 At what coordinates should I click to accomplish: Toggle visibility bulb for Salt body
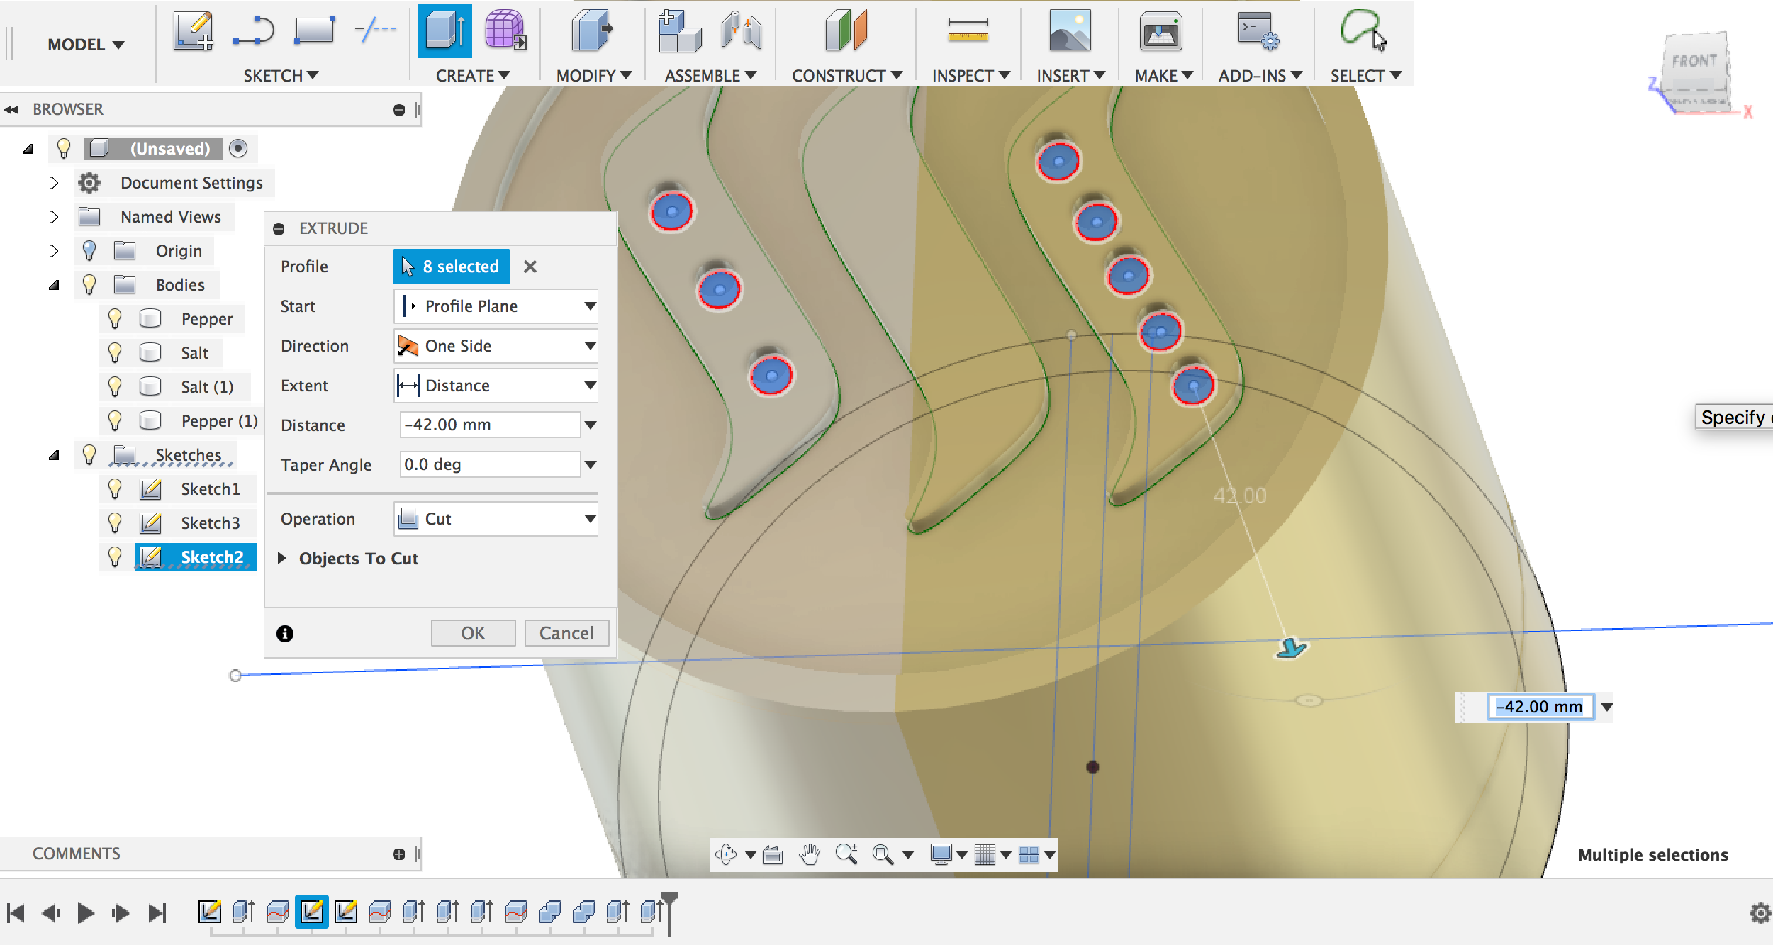[115, 352]
